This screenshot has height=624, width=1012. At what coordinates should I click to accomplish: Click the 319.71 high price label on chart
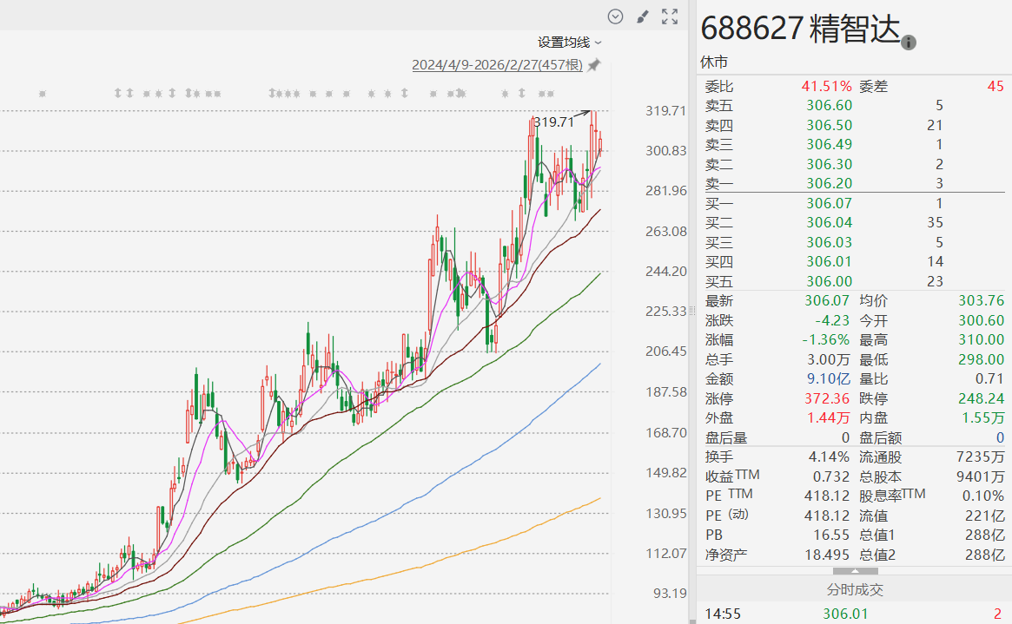click(553, 122)
